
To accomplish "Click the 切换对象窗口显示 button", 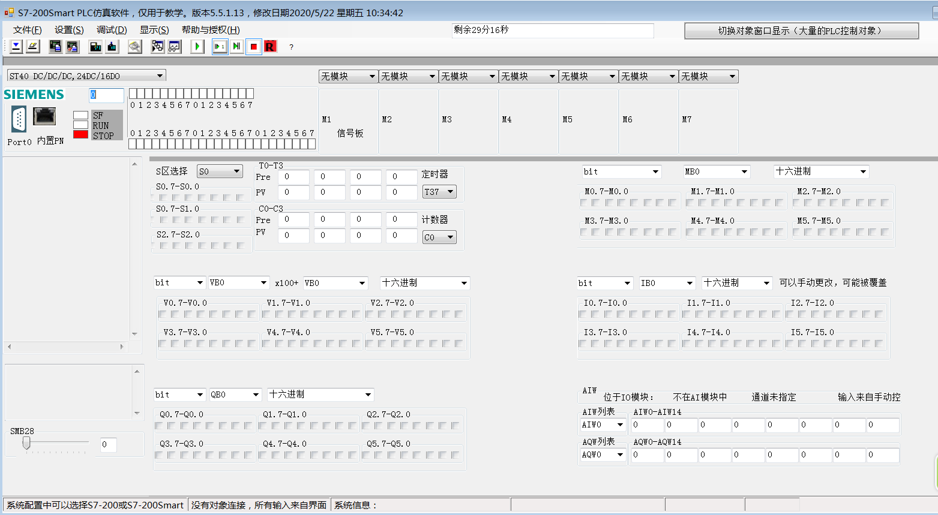I will (x=801, y=31).
